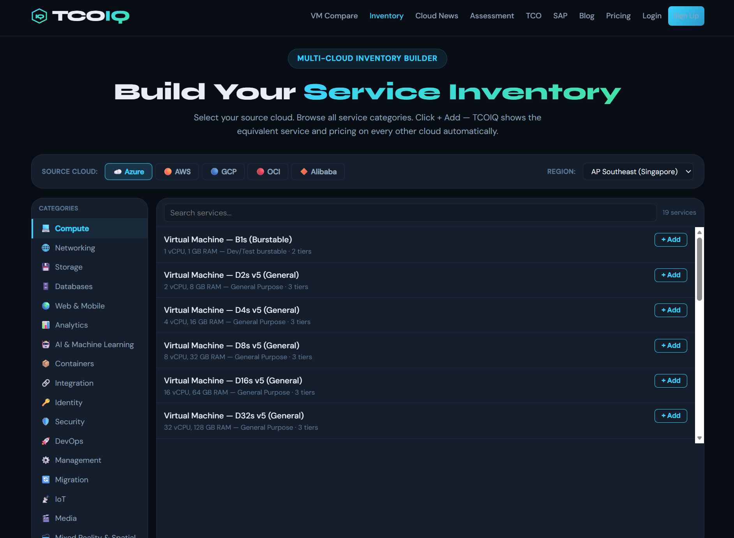Select the Alibaba source cloud option
Viewport: 734px width, 538px height.
(x=318, y=171)
